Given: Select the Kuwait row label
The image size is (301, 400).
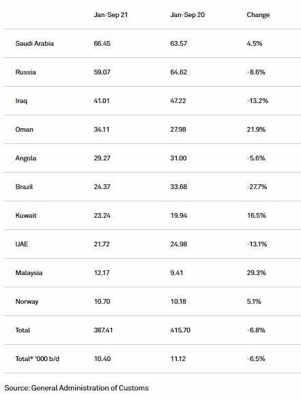Looking at the screenshot, I should click(26, 215).
